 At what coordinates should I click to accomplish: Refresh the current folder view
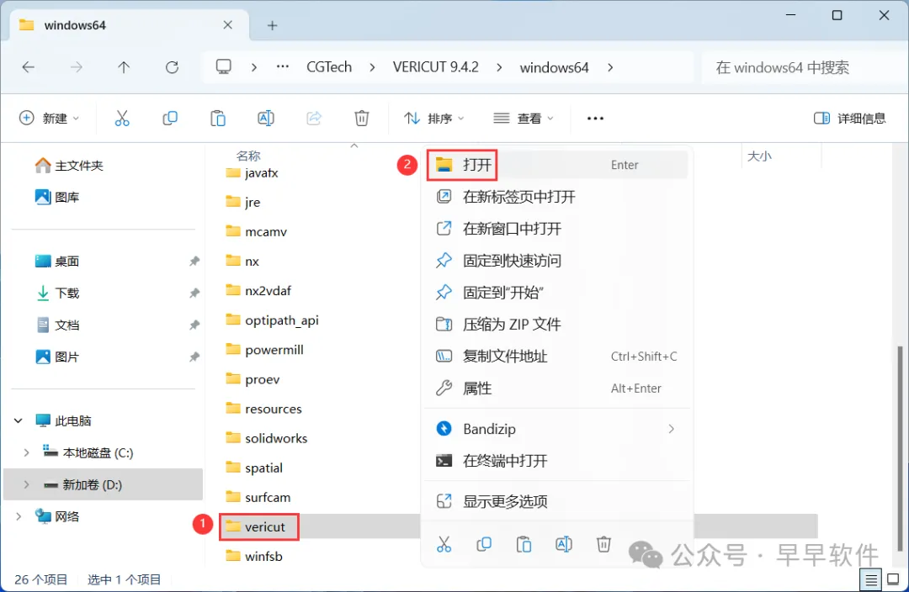(x=172, y=67)
